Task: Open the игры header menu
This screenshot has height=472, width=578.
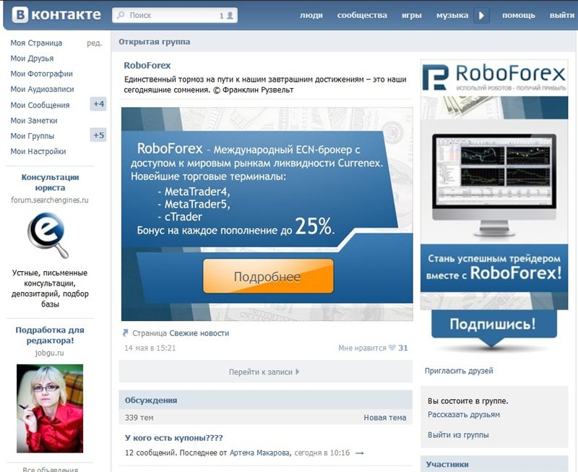Action: pyautogui.click(x=411, y=15)
